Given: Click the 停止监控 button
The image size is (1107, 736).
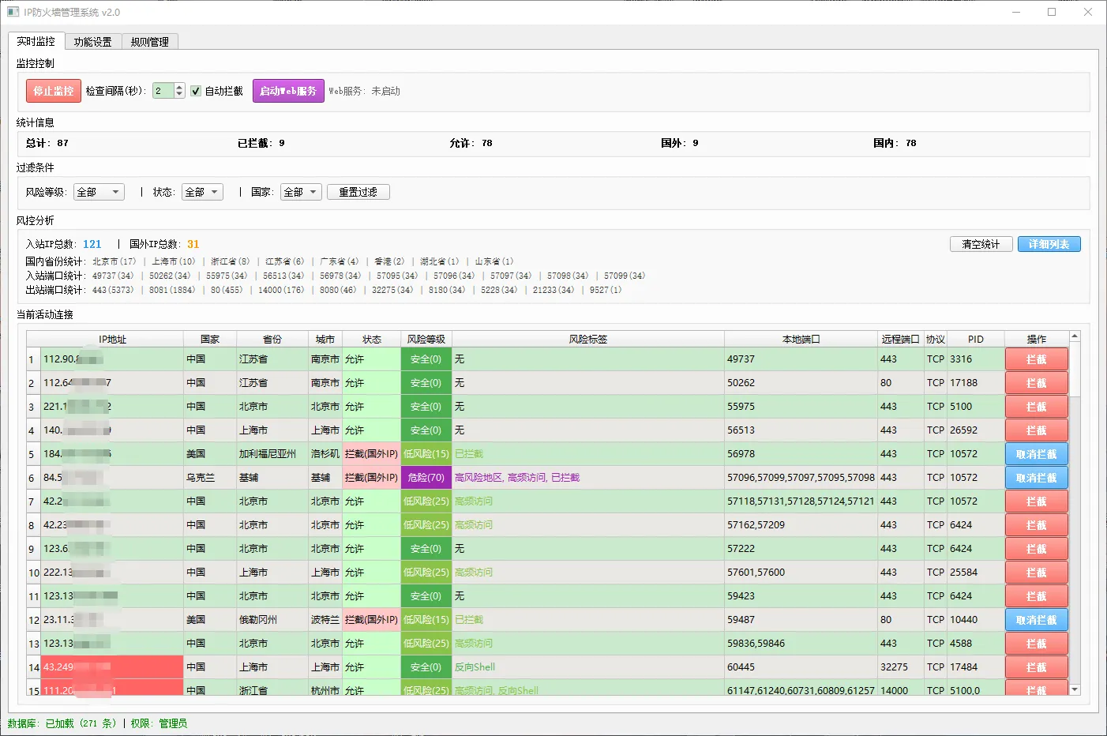Looking at the screenshot, I should pos(53,90).
